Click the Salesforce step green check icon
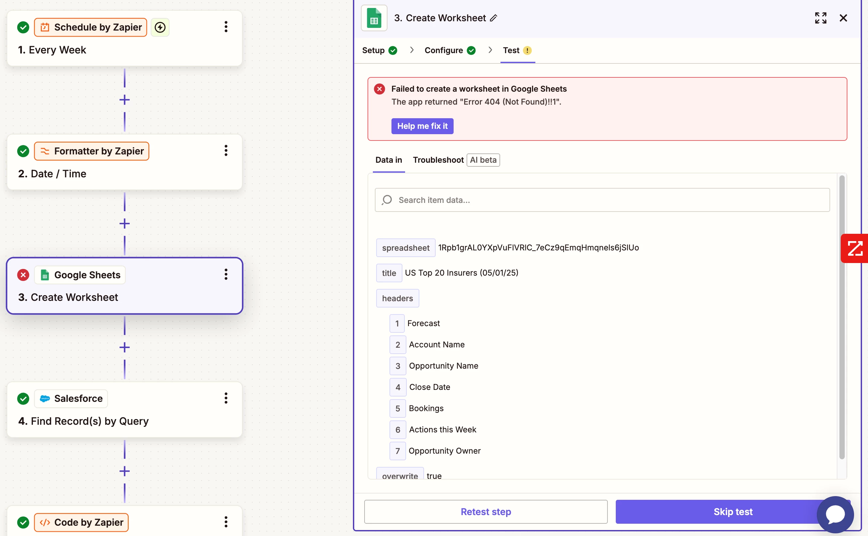The height and width of the screenshot is (536, 868). [23, 399]
